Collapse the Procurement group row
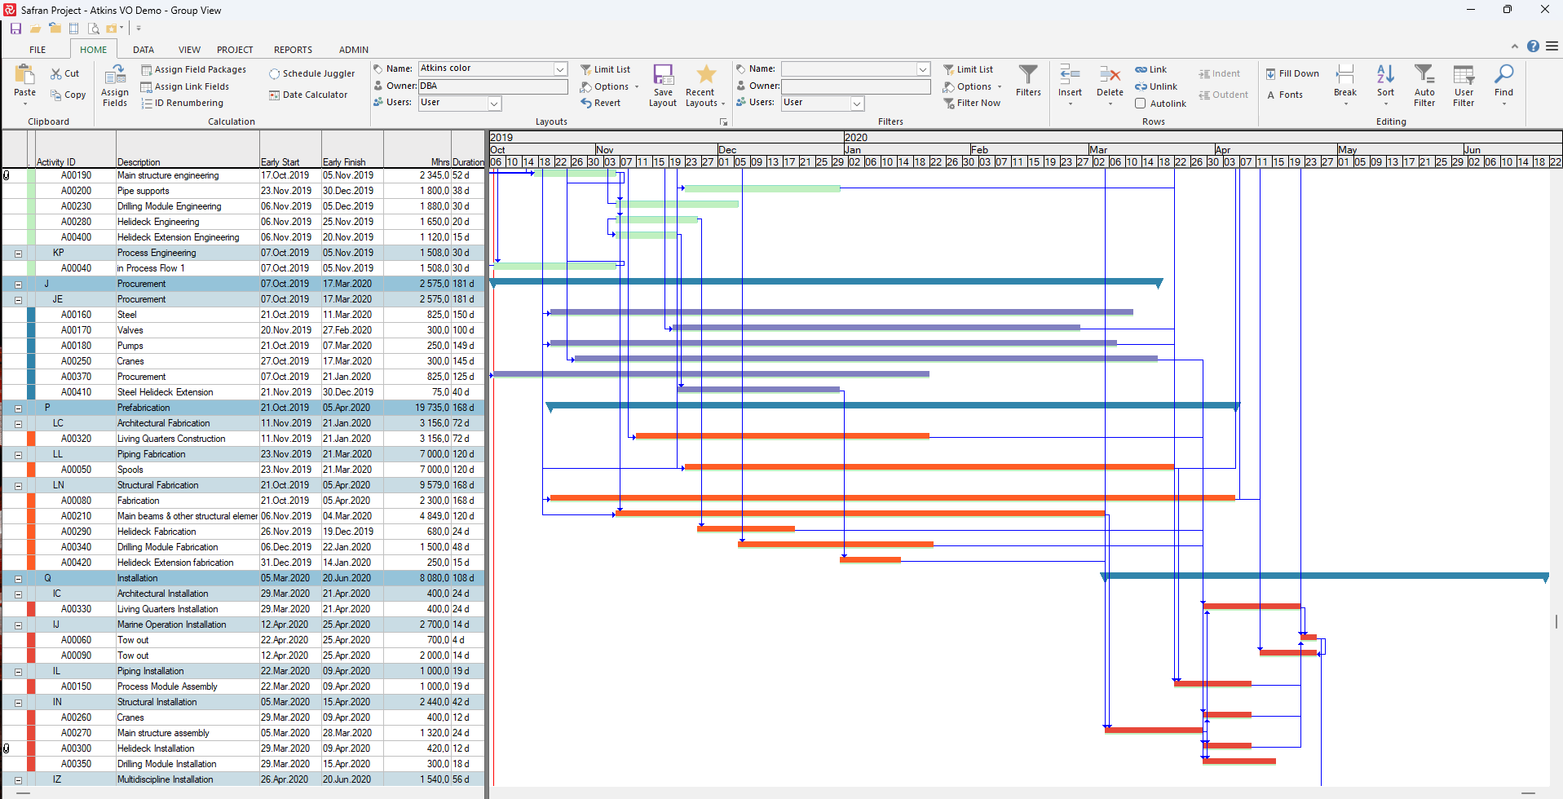The width and height of the screenshot is (1563, 799). coord(17,283)
